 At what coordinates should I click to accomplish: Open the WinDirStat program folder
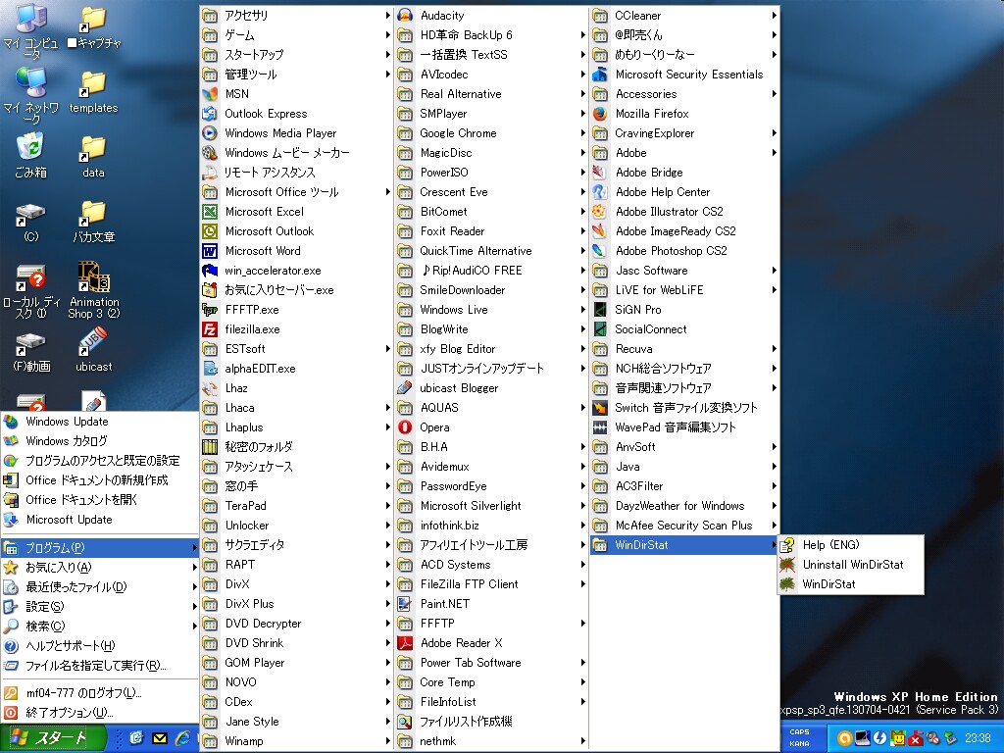point(683,545)
